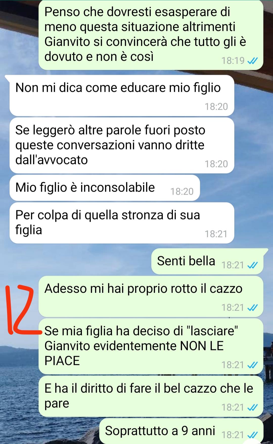Tap the chat wallpaper beside 'Senti bella'
The image size is (273, 444).
(x=76, y=262)
